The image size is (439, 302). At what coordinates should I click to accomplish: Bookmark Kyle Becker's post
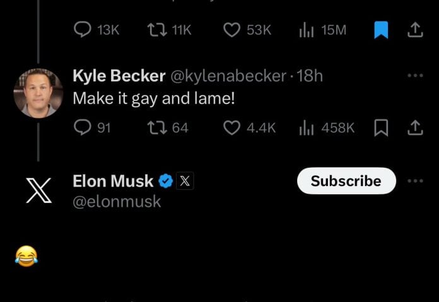click(x=381, y=128)
